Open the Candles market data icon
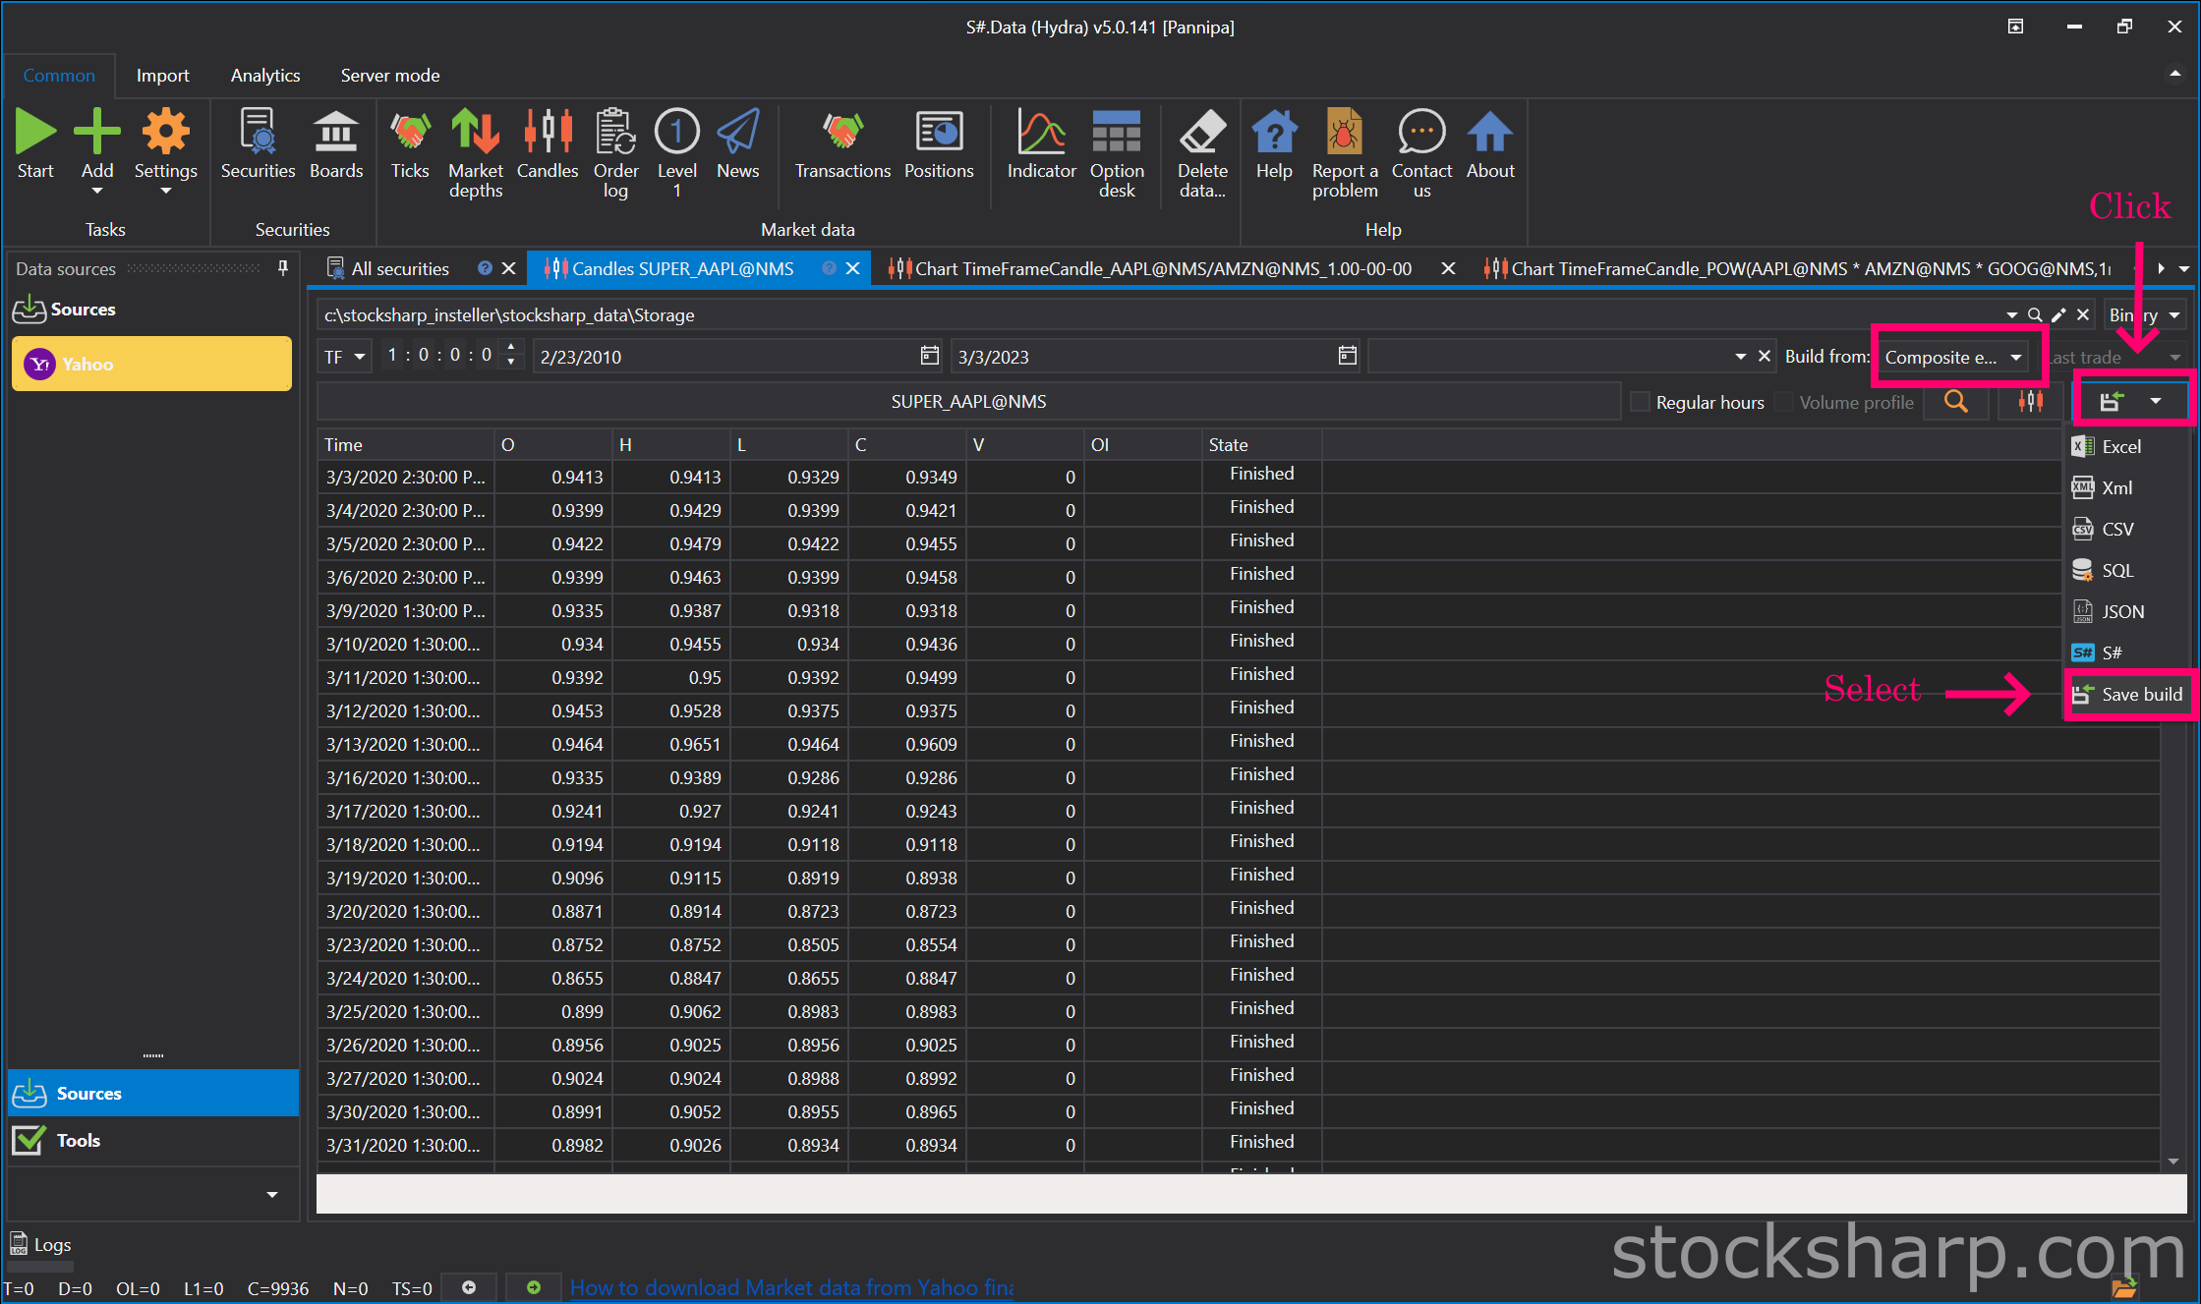 point(548,132)
